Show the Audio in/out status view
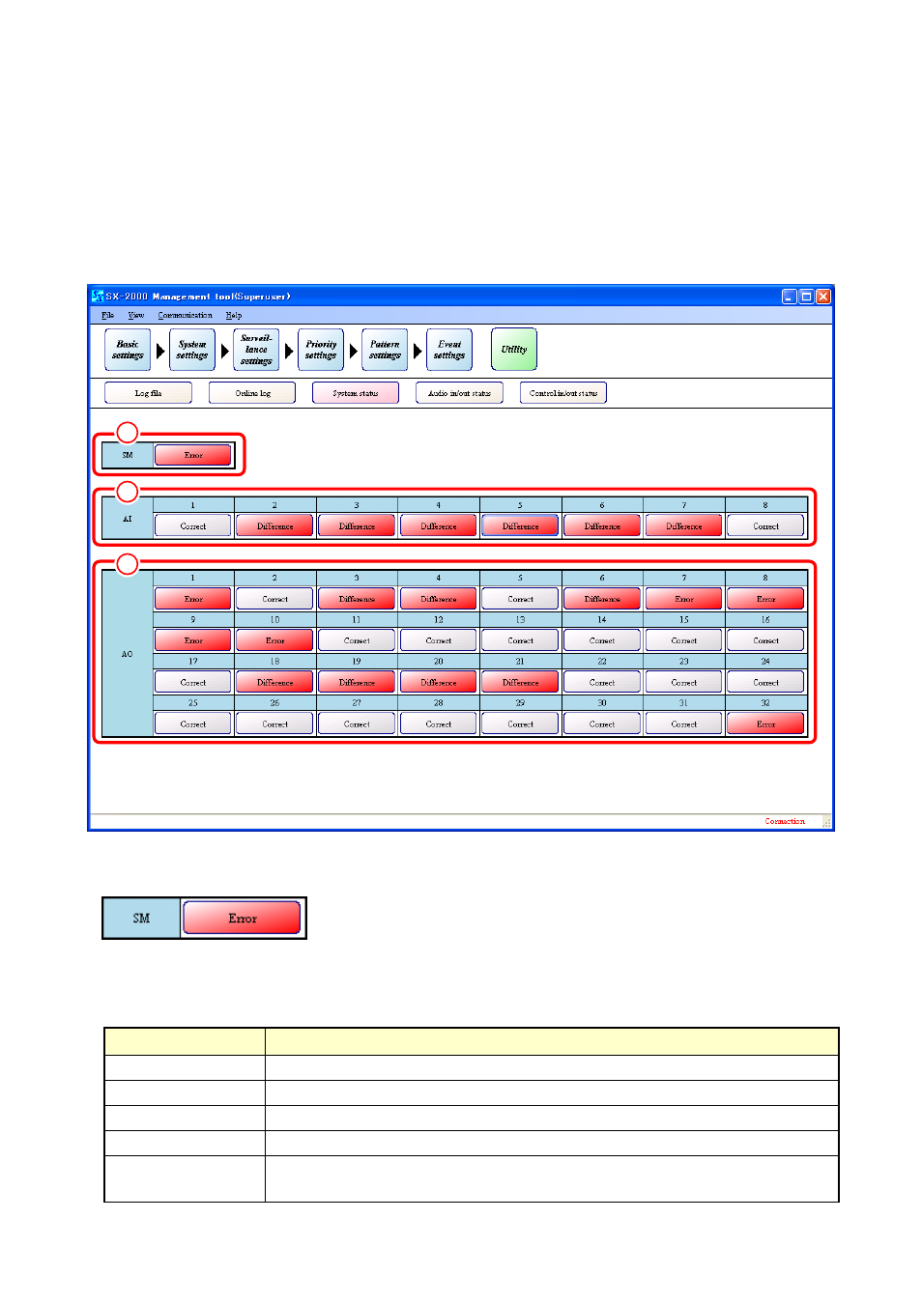This screenshot has width=922, height=1304. [x=459, y=393]
